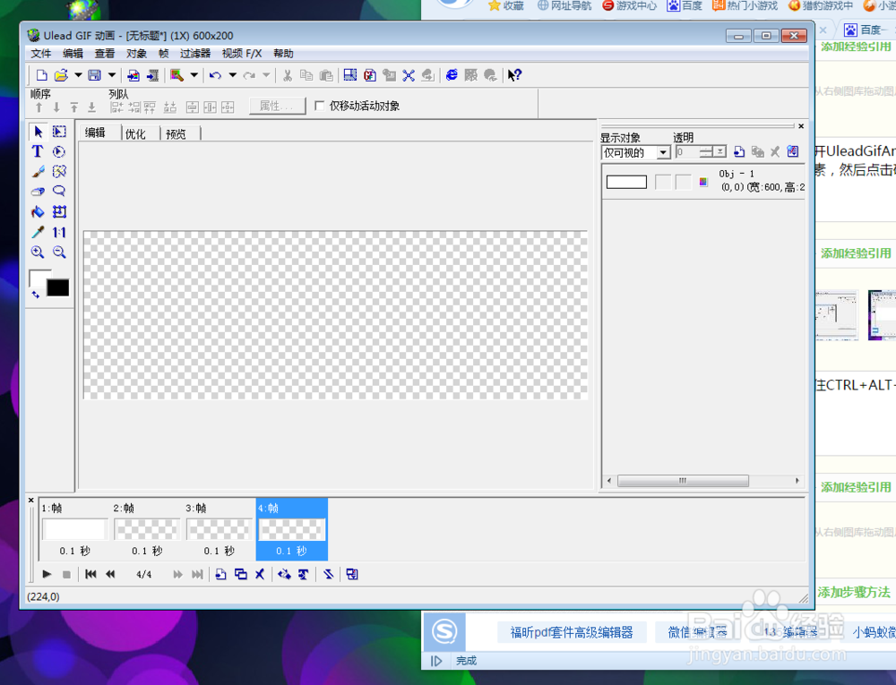Enable the 仅移动活动对象 checkbox
The width and height of the screenshot is (896, 685).
coord(320,107)
